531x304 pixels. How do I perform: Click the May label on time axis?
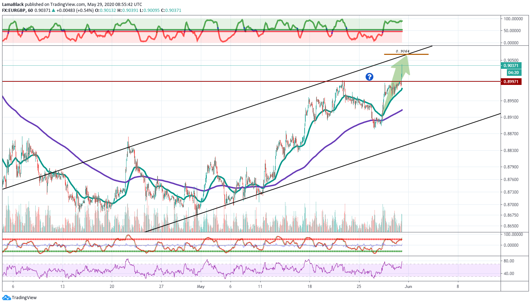201,287
